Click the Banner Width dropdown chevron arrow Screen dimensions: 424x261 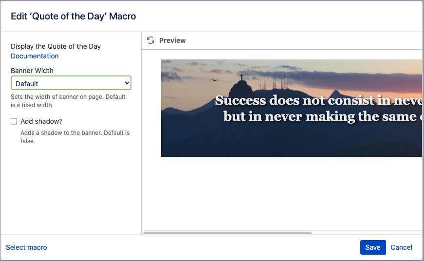(127, 83)
